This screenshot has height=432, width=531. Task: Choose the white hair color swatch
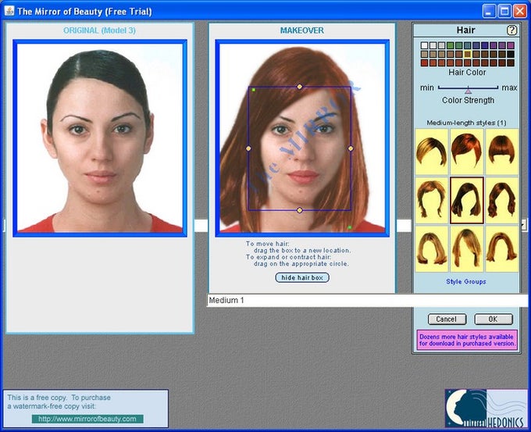424,45
